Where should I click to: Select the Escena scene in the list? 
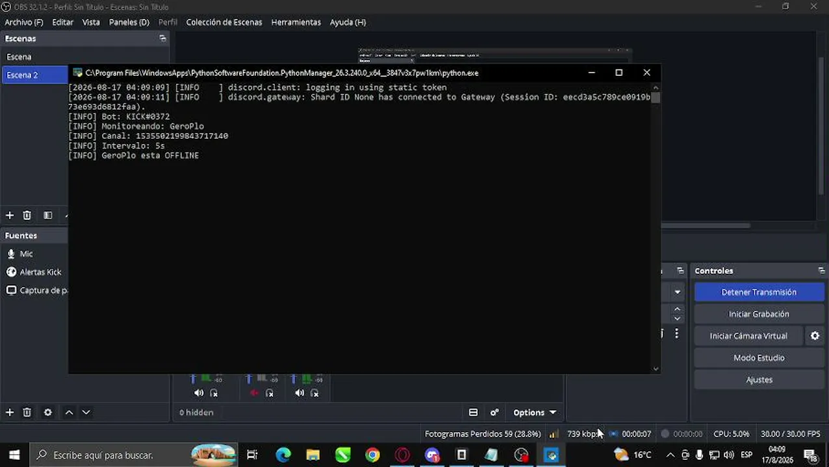(x=85, y=57)
